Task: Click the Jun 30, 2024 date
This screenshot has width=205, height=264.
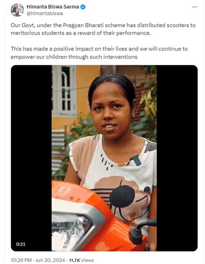Action: point(50,260)
